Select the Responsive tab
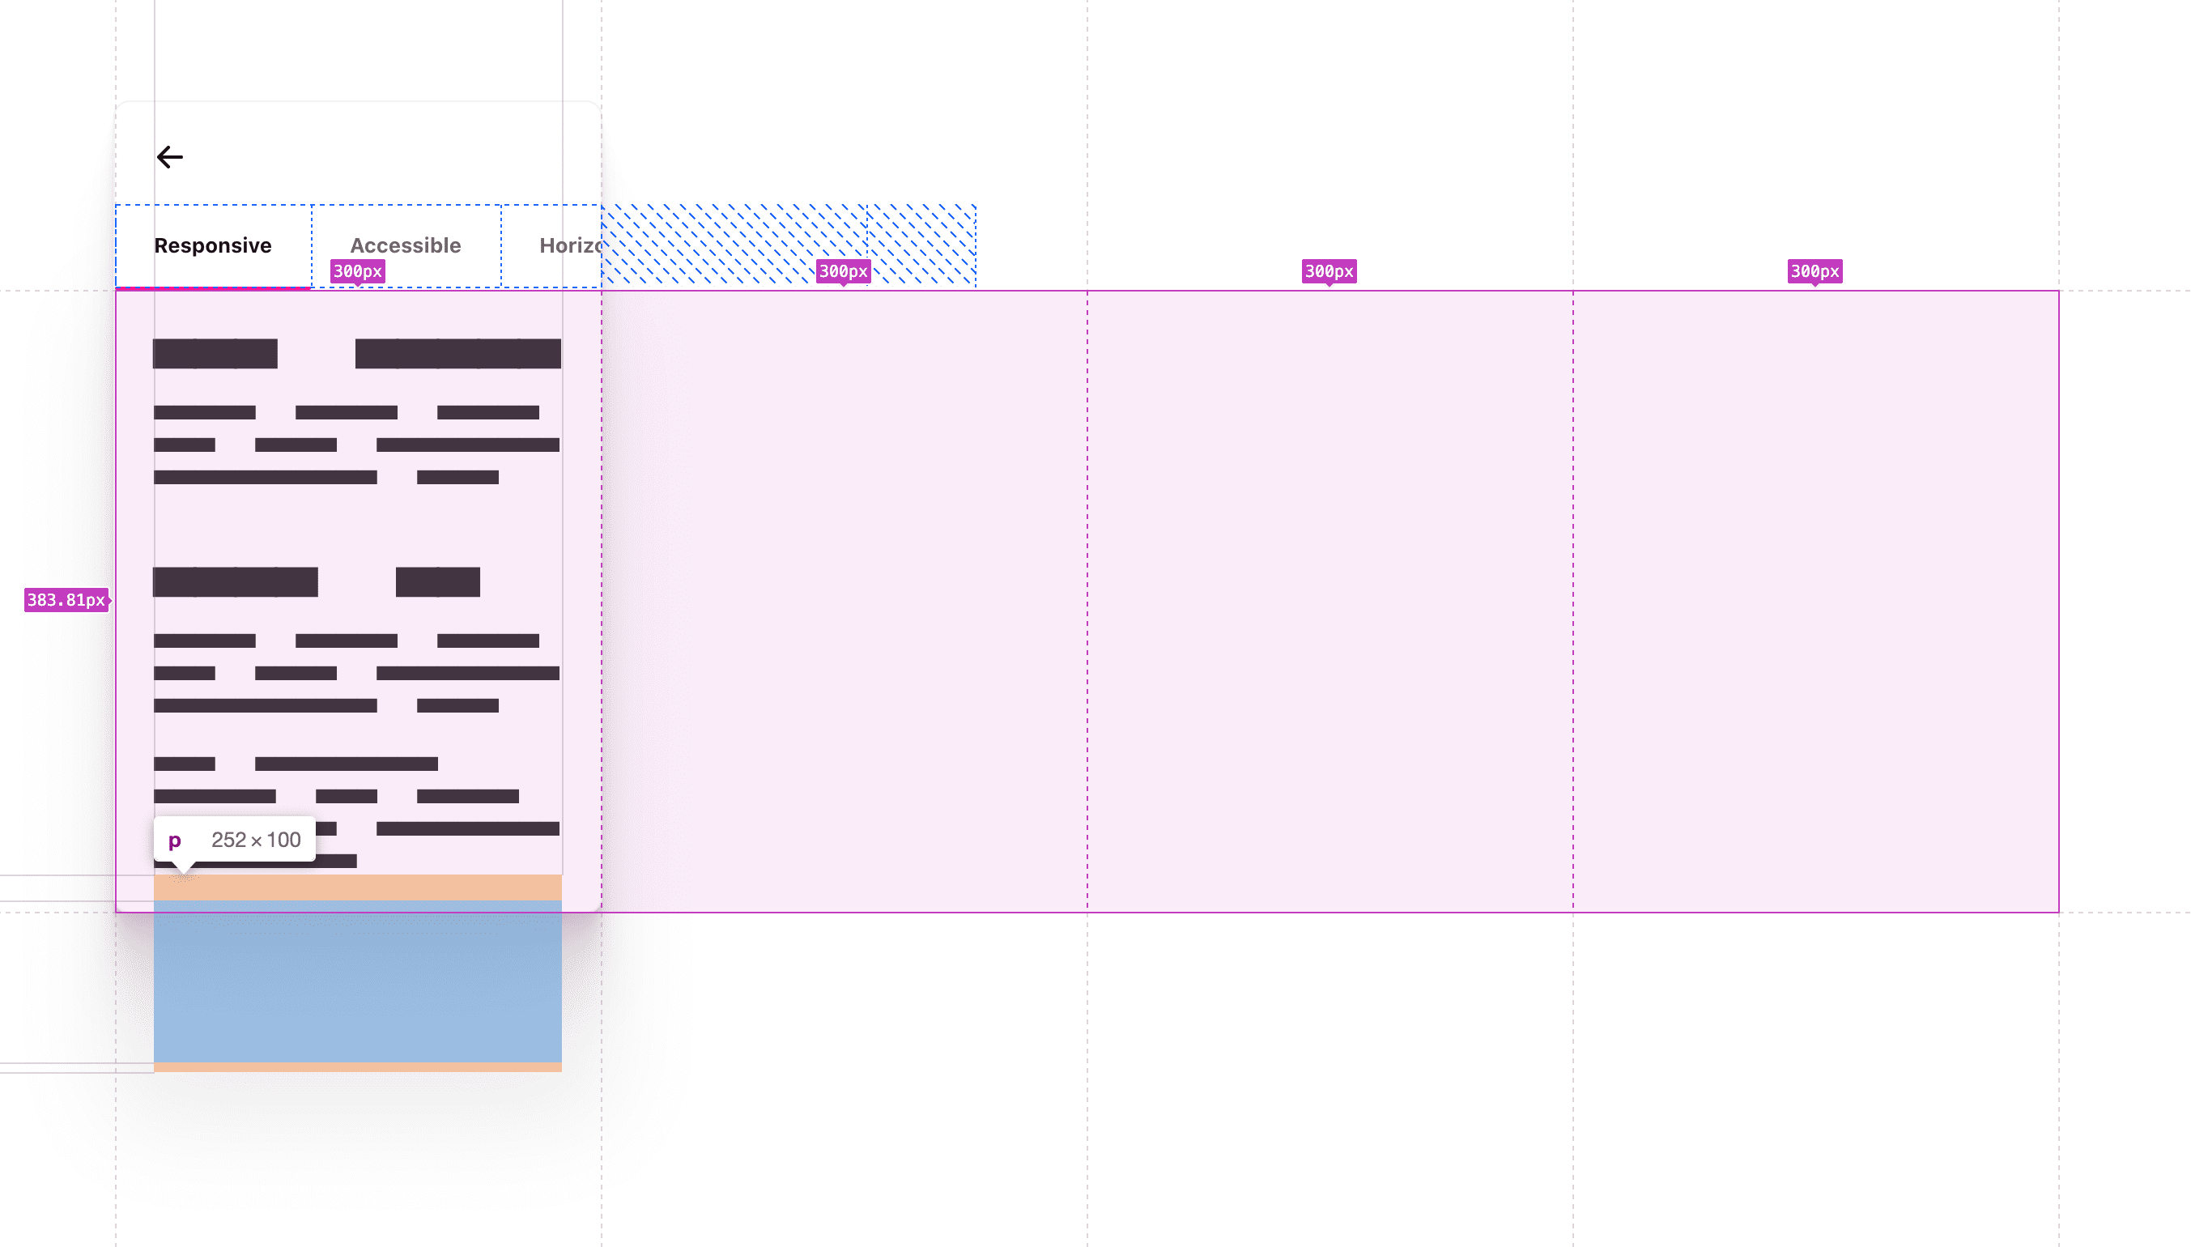The height and width of the screenshot is (1247, 2191). click(214, 244)
